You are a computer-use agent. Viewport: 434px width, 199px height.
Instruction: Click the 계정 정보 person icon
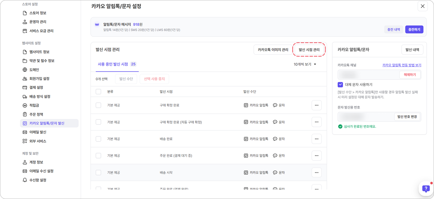pos(25,162)
